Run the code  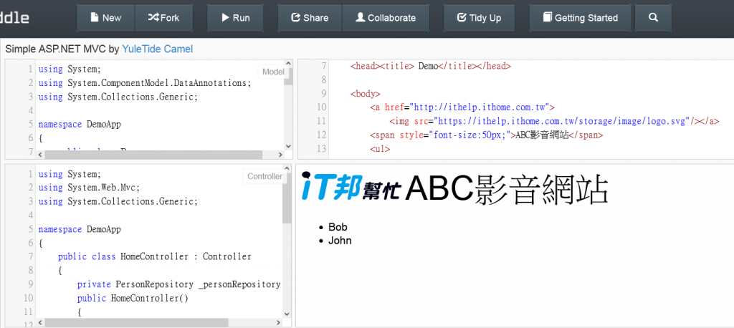click(235, 18)
